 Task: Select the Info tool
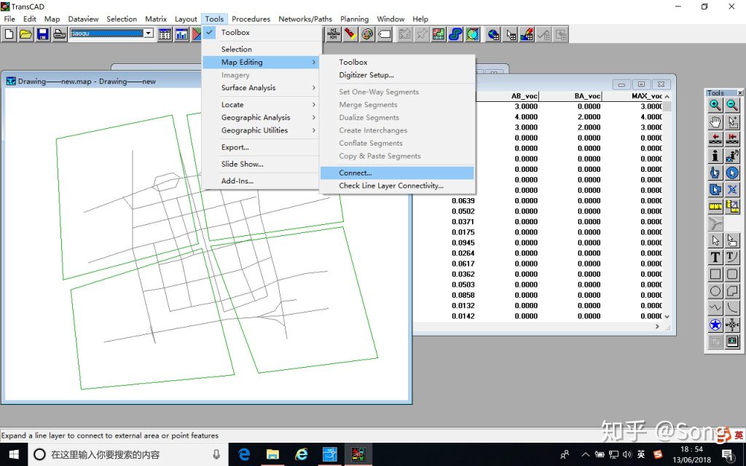pos(715,156)
